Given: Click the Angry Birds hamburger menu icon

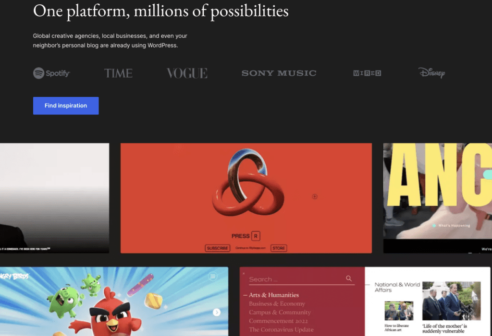Looking at the screenshot, I should [x=213, y=276].
